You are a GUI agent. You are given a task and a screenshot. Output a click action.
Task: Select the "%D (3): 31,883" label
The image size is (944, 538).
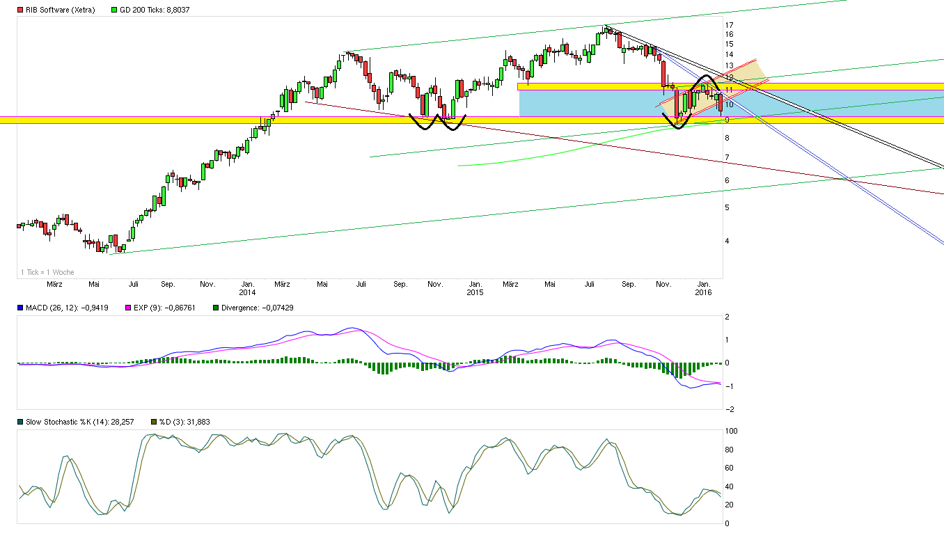pyautogui.click(x=184, y=422)
